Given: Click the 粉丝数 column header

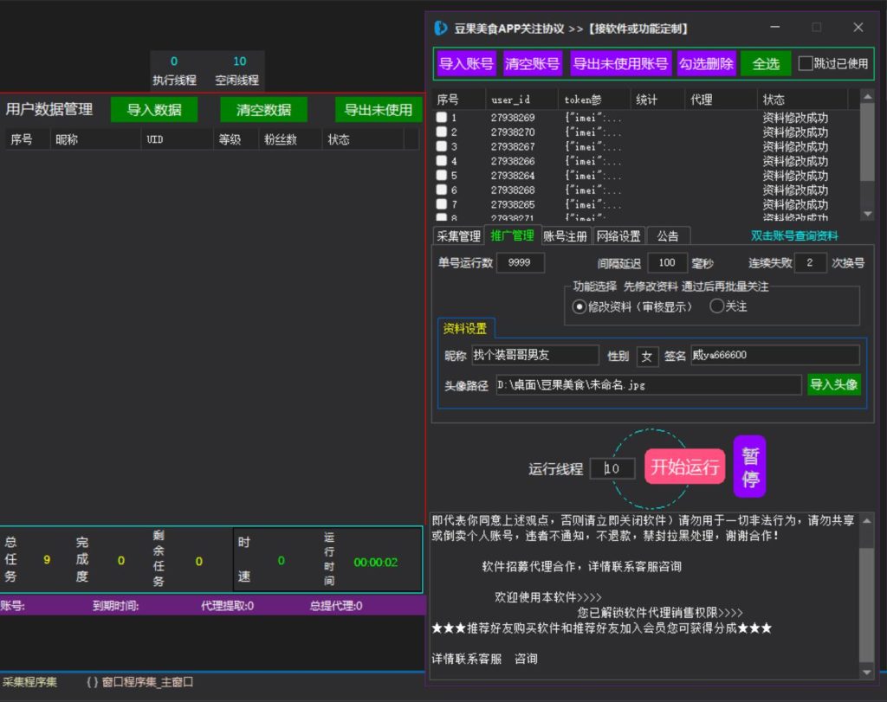Looking at the screenshot, I should tap(290, 139).
